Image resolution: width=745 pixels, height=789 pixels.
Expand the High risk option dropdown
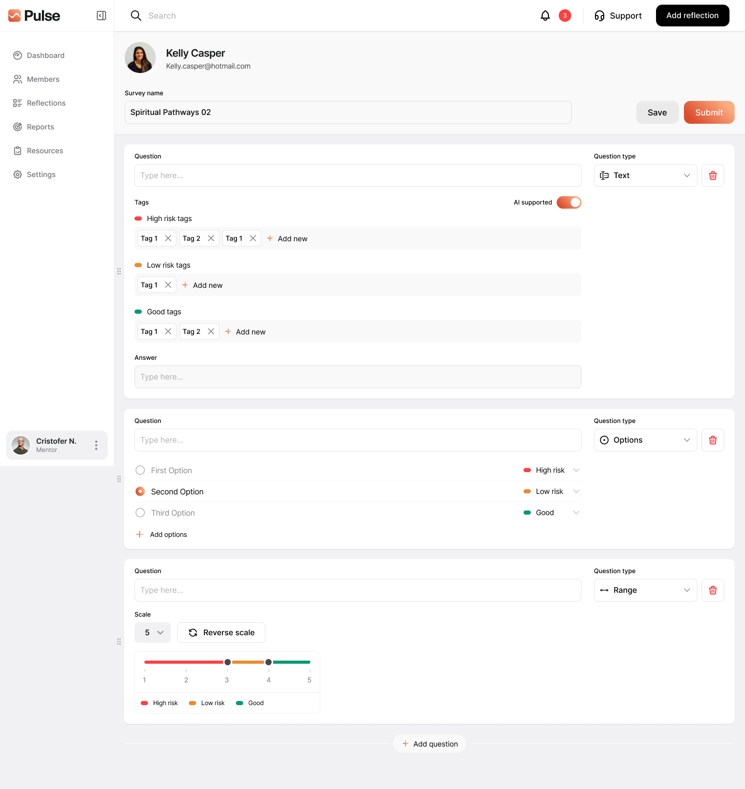coord(576,470)
